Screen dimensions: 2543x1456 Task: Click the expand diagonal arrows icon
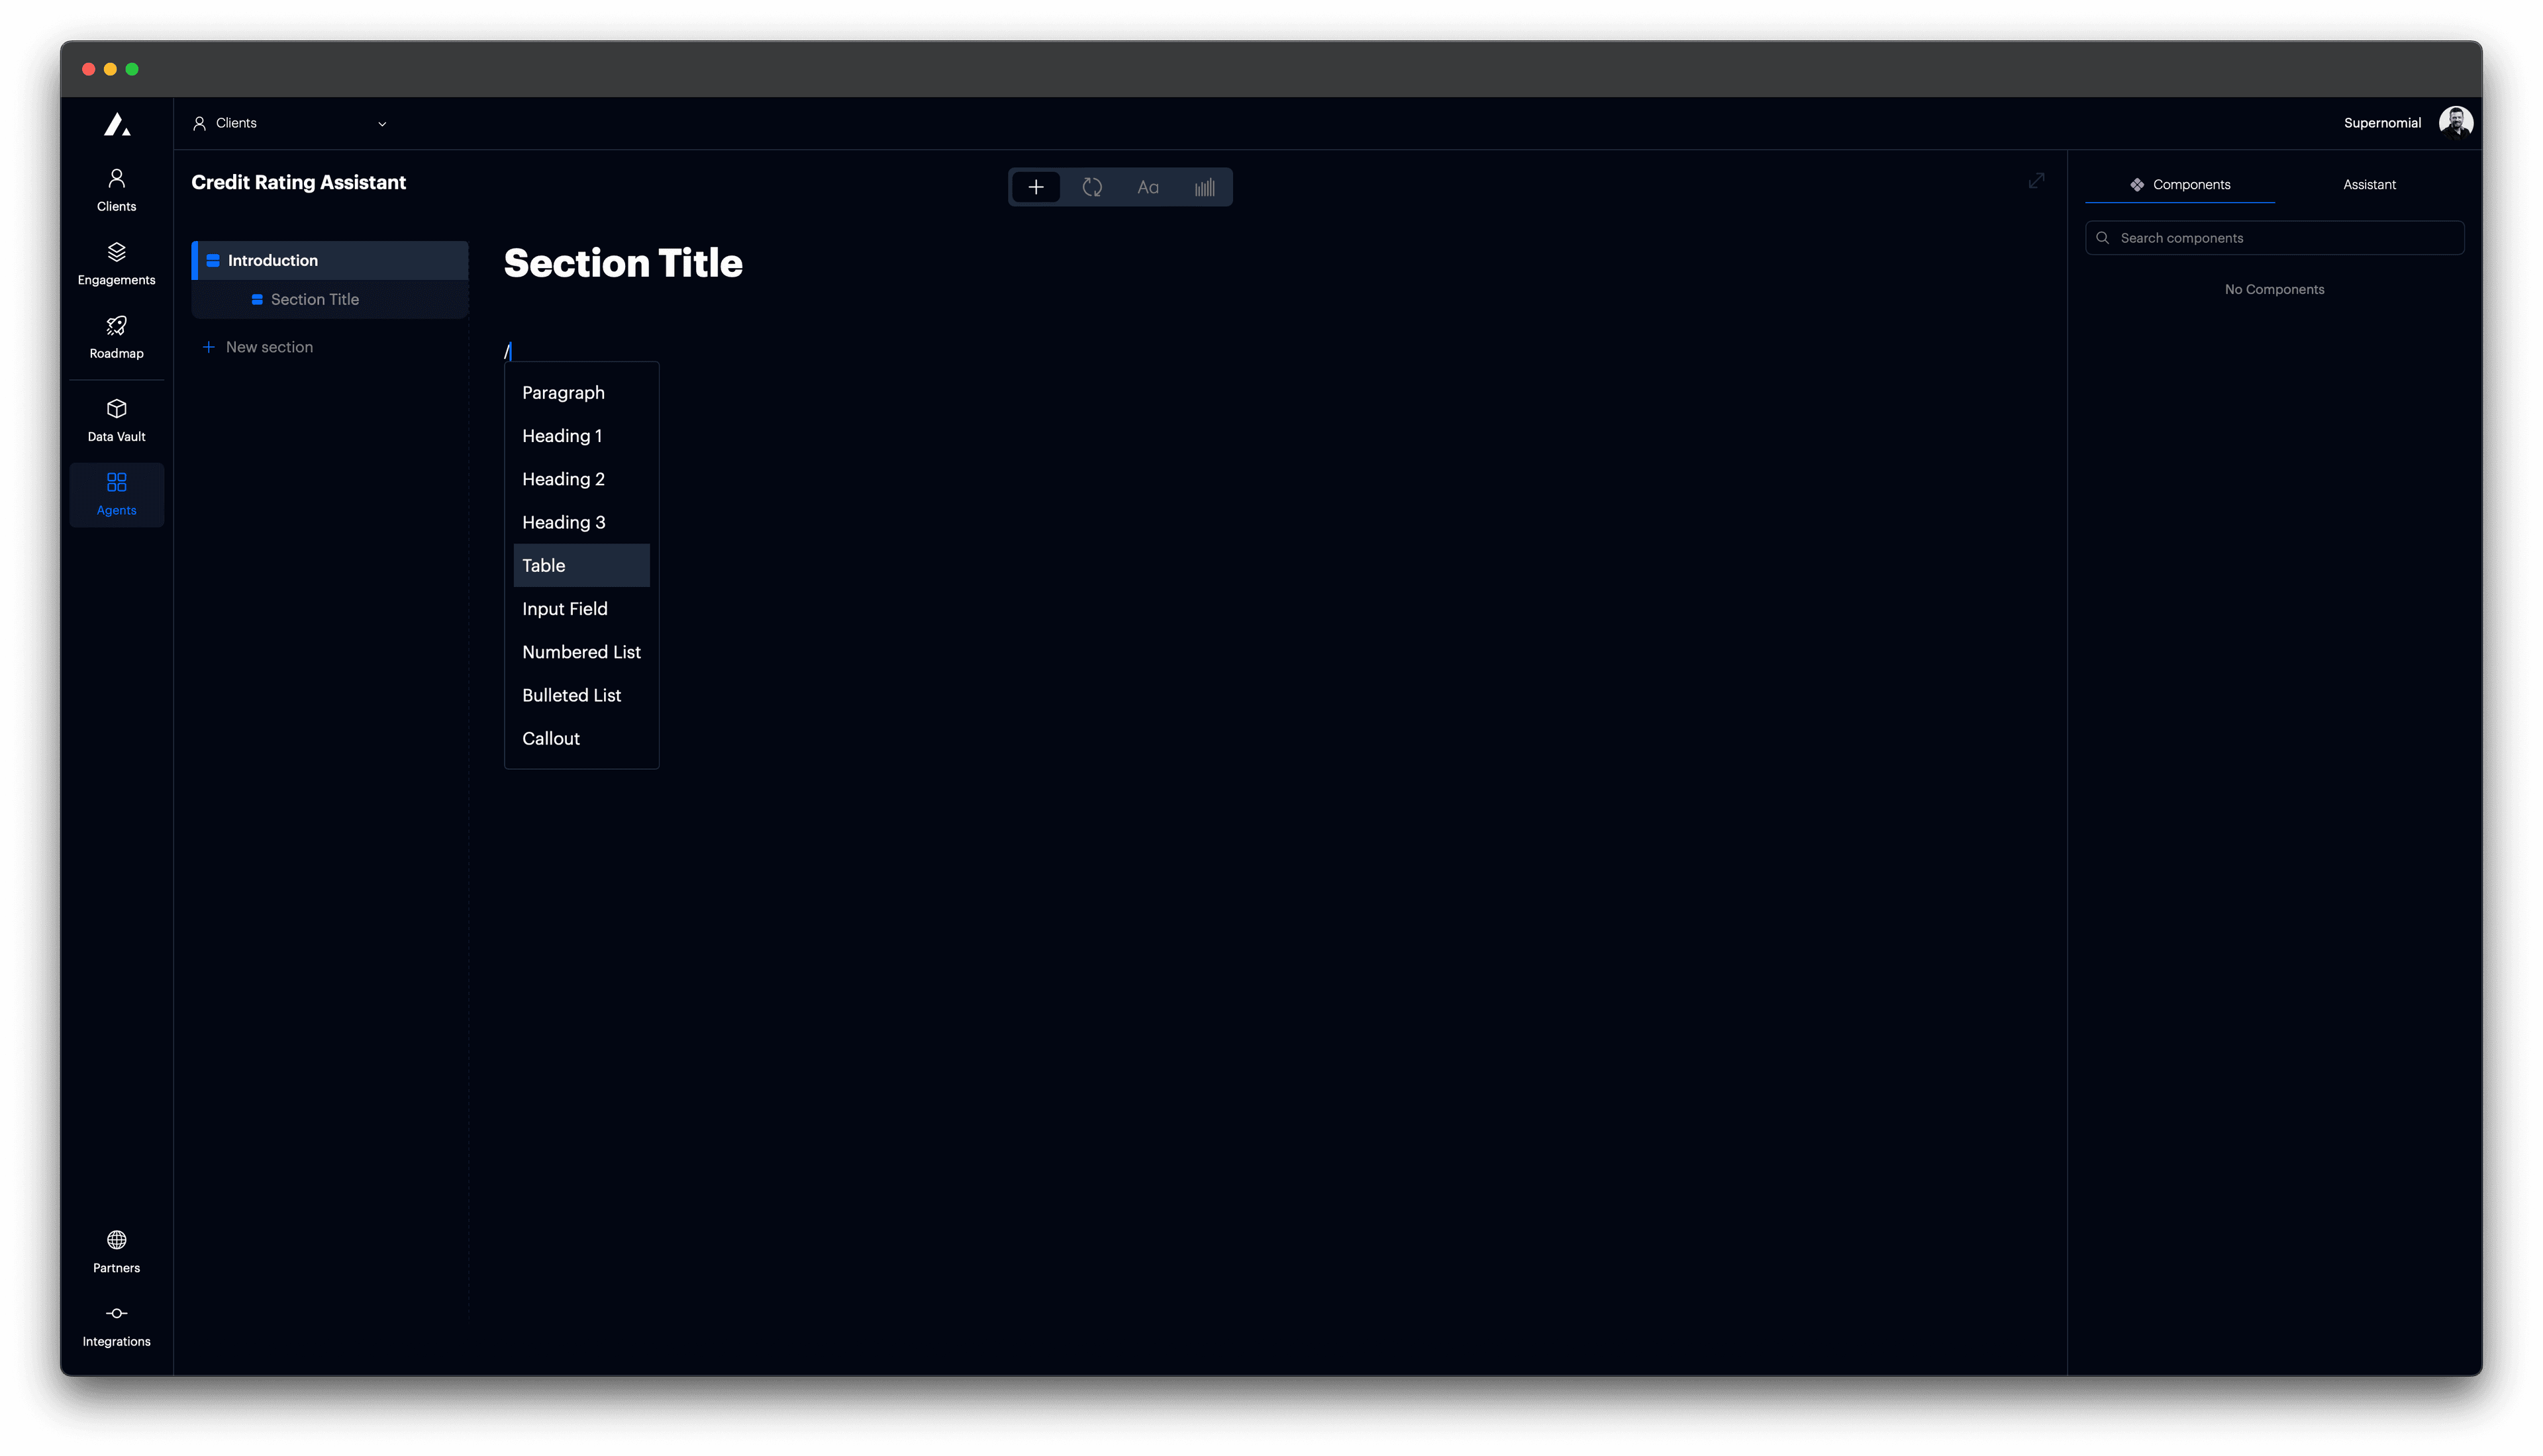[2037, 181]
